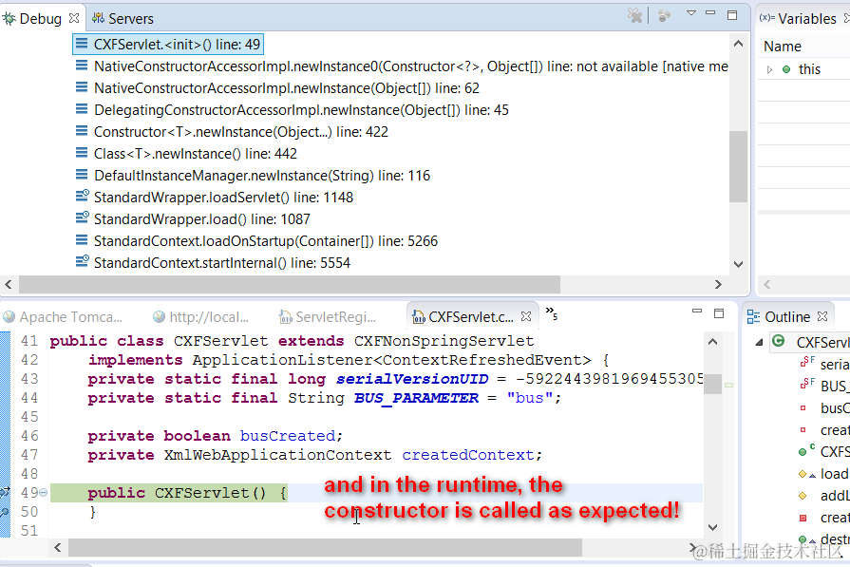The width and height of the screenshot is (850, 567).
Task: Minimize the editor area
Action: [697, 312]
